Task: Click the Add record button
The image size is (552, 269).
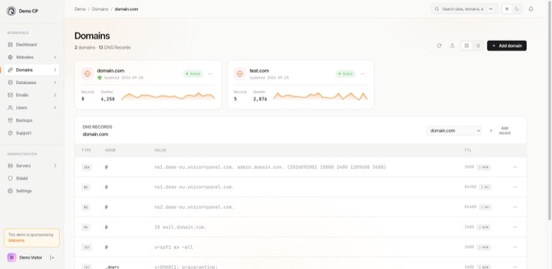Action: click(501, 130)
